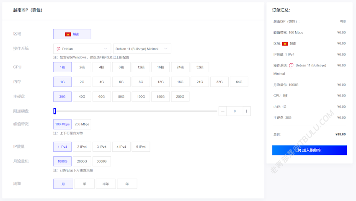Select 12G memory option
This screenshot has height=201, width=356.
click(x=160, y=82)
